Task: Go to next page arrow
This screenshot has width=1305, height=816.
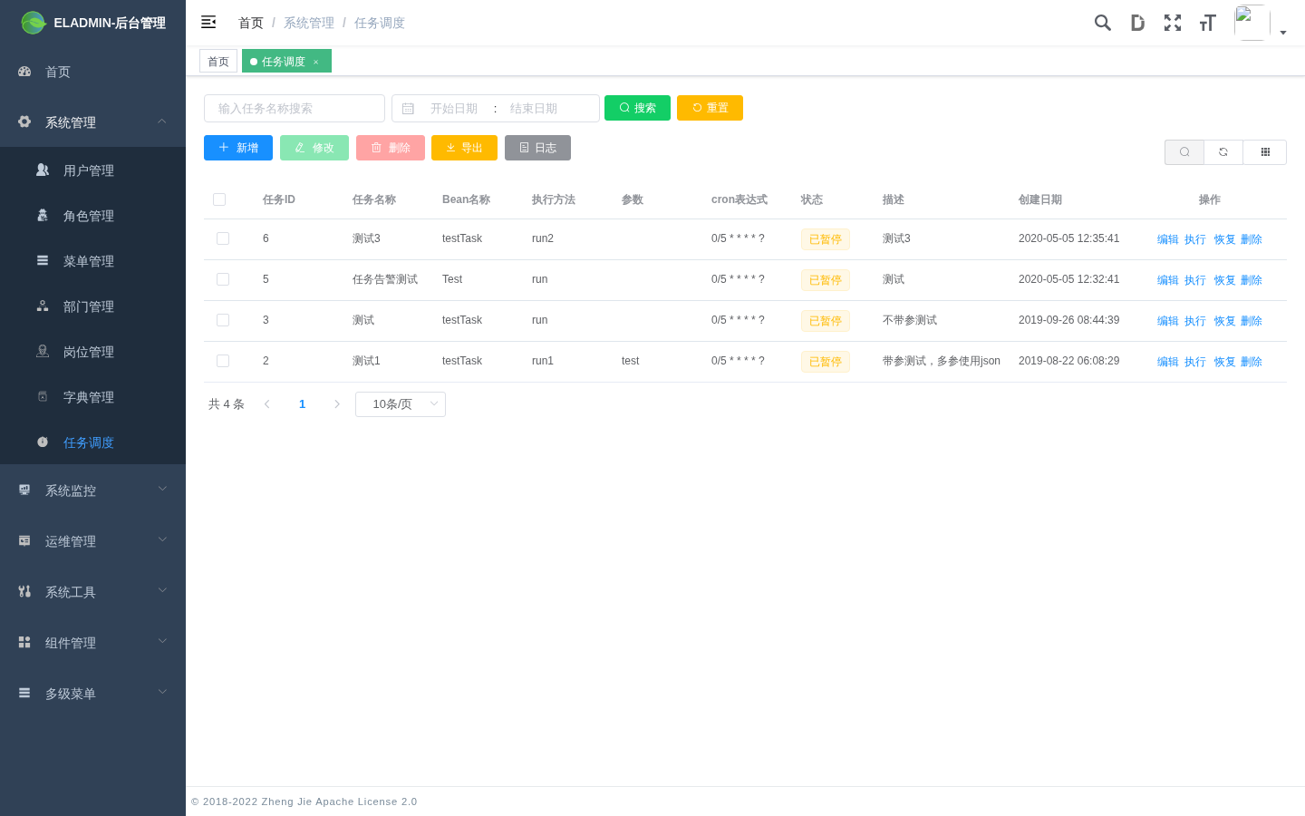Action: [337, 404]
